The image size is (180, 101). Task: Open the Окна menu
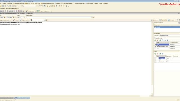pyautogui.click(x=101, y=3)
